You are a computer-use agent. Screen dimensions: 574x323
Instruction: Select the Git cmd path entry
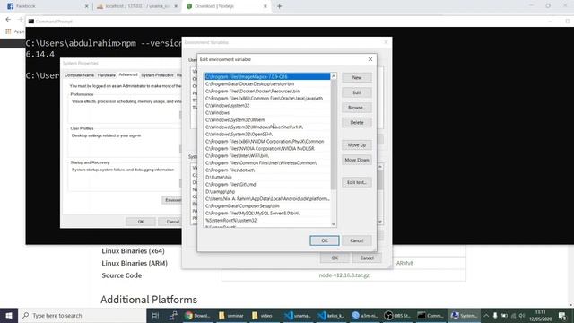267,185
